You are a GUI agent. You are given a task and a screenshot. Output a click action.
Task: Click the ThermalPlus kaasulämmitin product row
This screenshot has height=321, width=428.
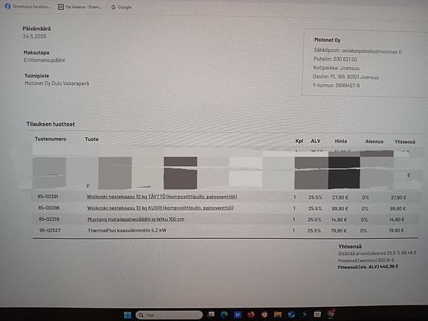226,231
